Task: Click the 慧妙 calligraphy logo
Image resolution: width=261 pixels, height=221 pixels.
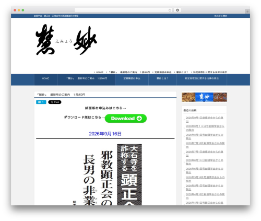Action: (x=66, y=40)
